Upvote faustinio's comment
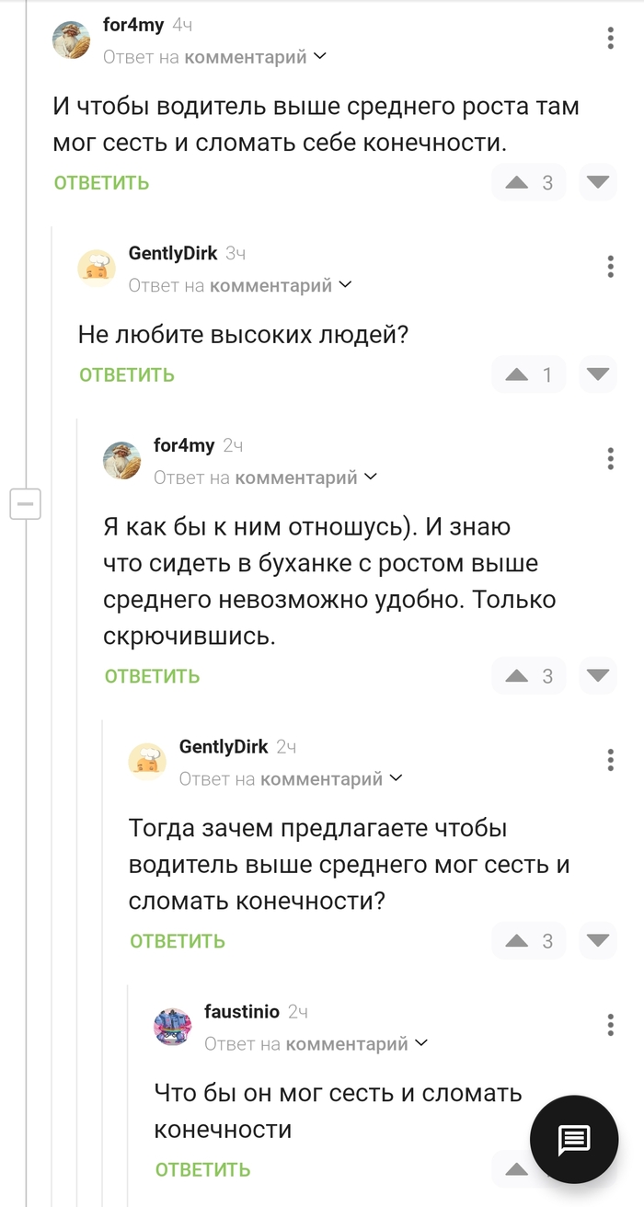The height and width of the screenshot is (1207, 644). coord(518,1168)
